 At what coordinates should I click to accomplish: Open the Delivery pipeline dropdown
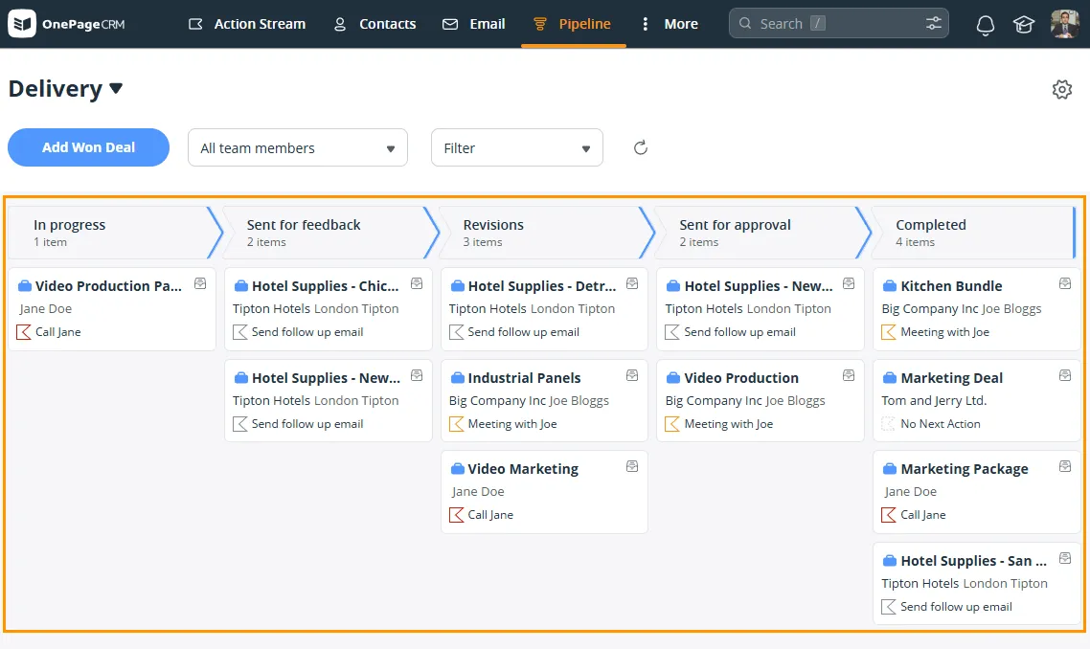65,89
